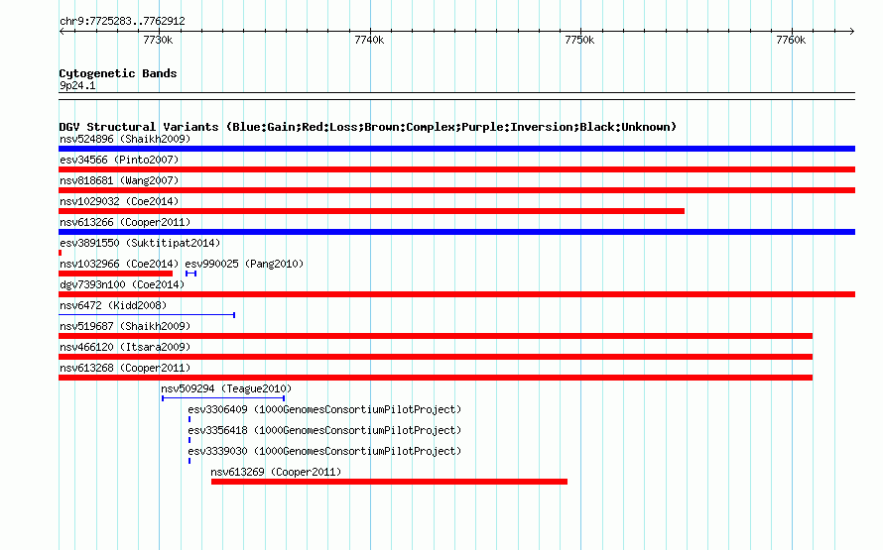Screen dimensions: 883x550
Task: Open nsv1032966 (Coe2014) variant label
Action: pos(119,264)
